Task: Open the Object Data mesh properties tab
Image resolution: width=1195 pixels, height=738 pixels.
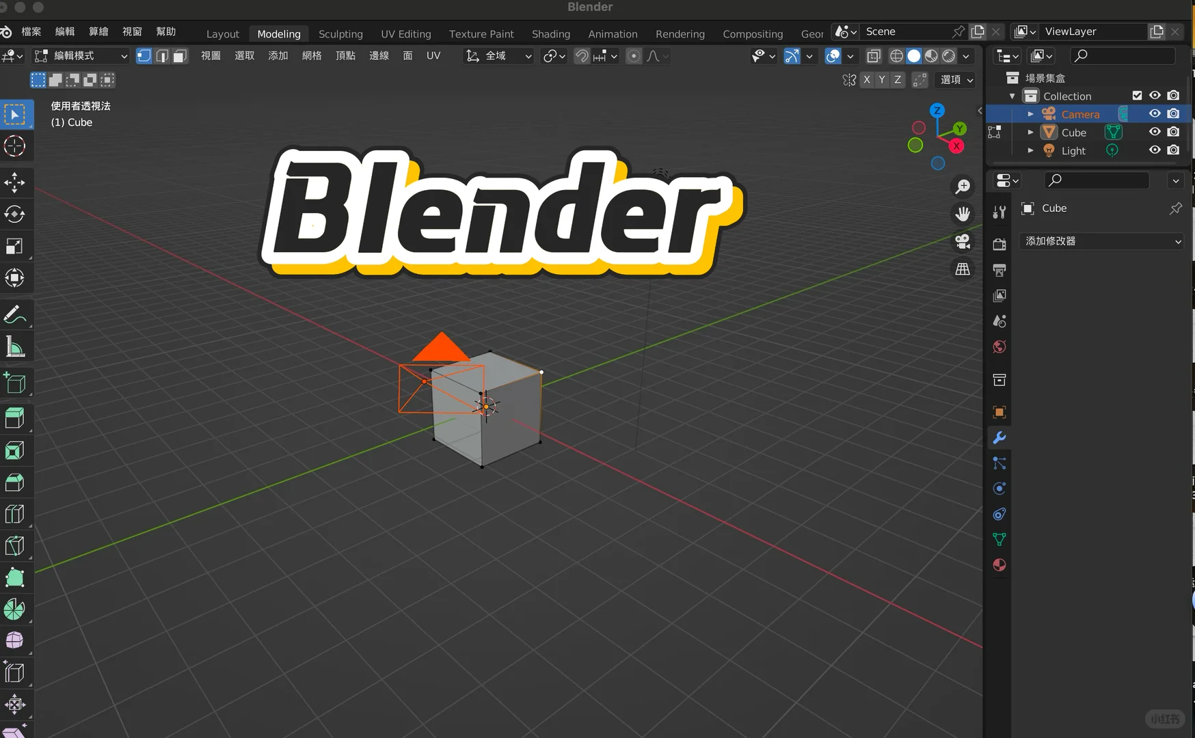Action: tap(999, 540)
